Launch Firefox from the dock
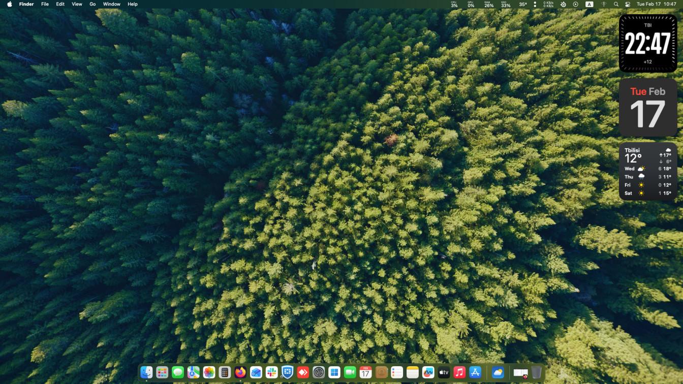The height and width of the screenshot is (384, 683). point(240,372)
